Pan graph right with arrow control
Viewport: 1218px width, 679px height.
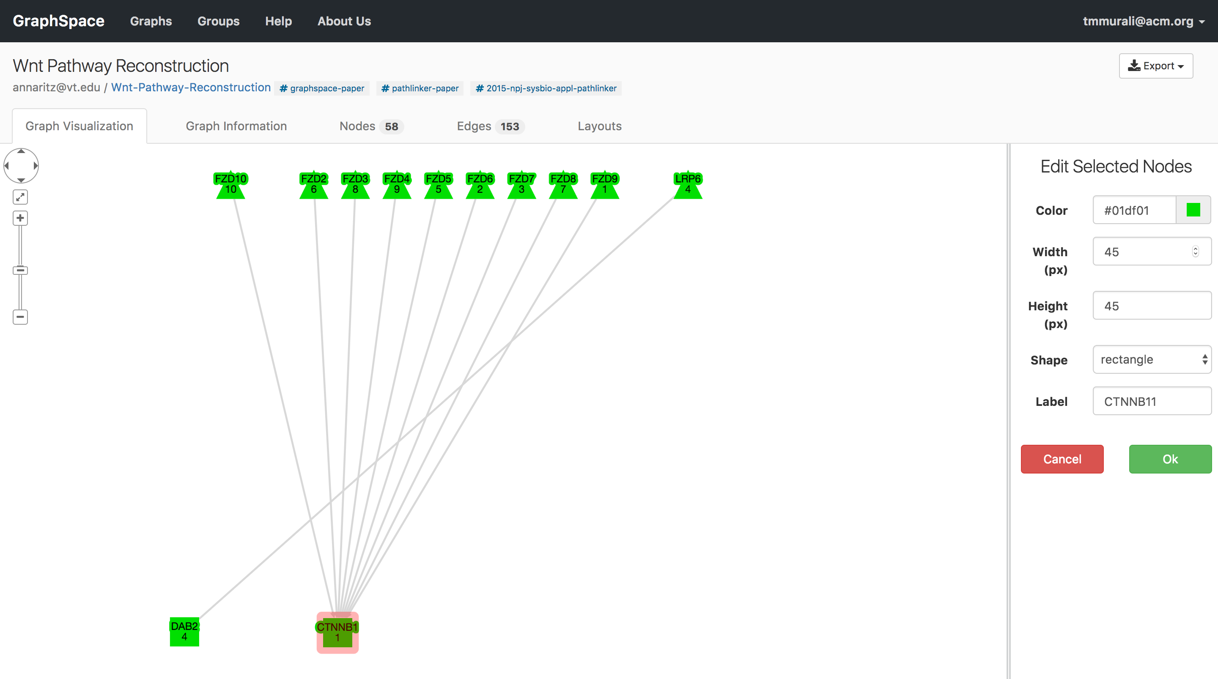pos(36,165)
